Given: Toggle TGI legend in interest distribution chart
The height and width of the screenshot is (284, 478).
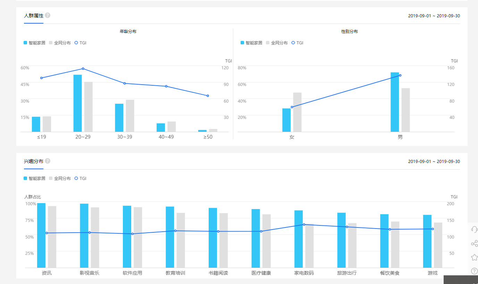Looking at the screenshot, I should click(81, 179).
